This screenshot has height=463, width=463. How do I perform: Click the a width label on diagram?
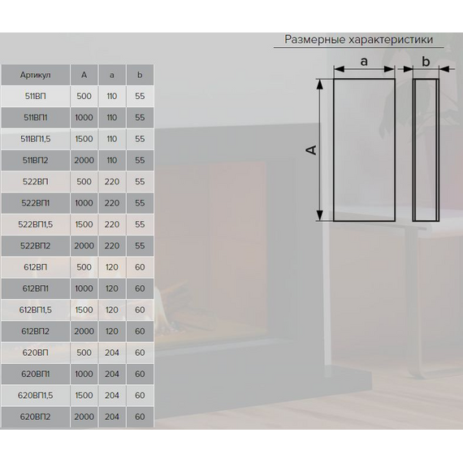coord(364,62)
